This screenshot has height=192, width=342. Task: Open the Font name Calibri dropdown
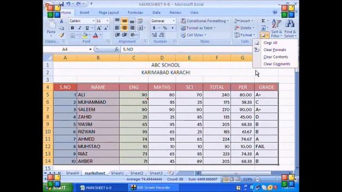pos(94,21)
